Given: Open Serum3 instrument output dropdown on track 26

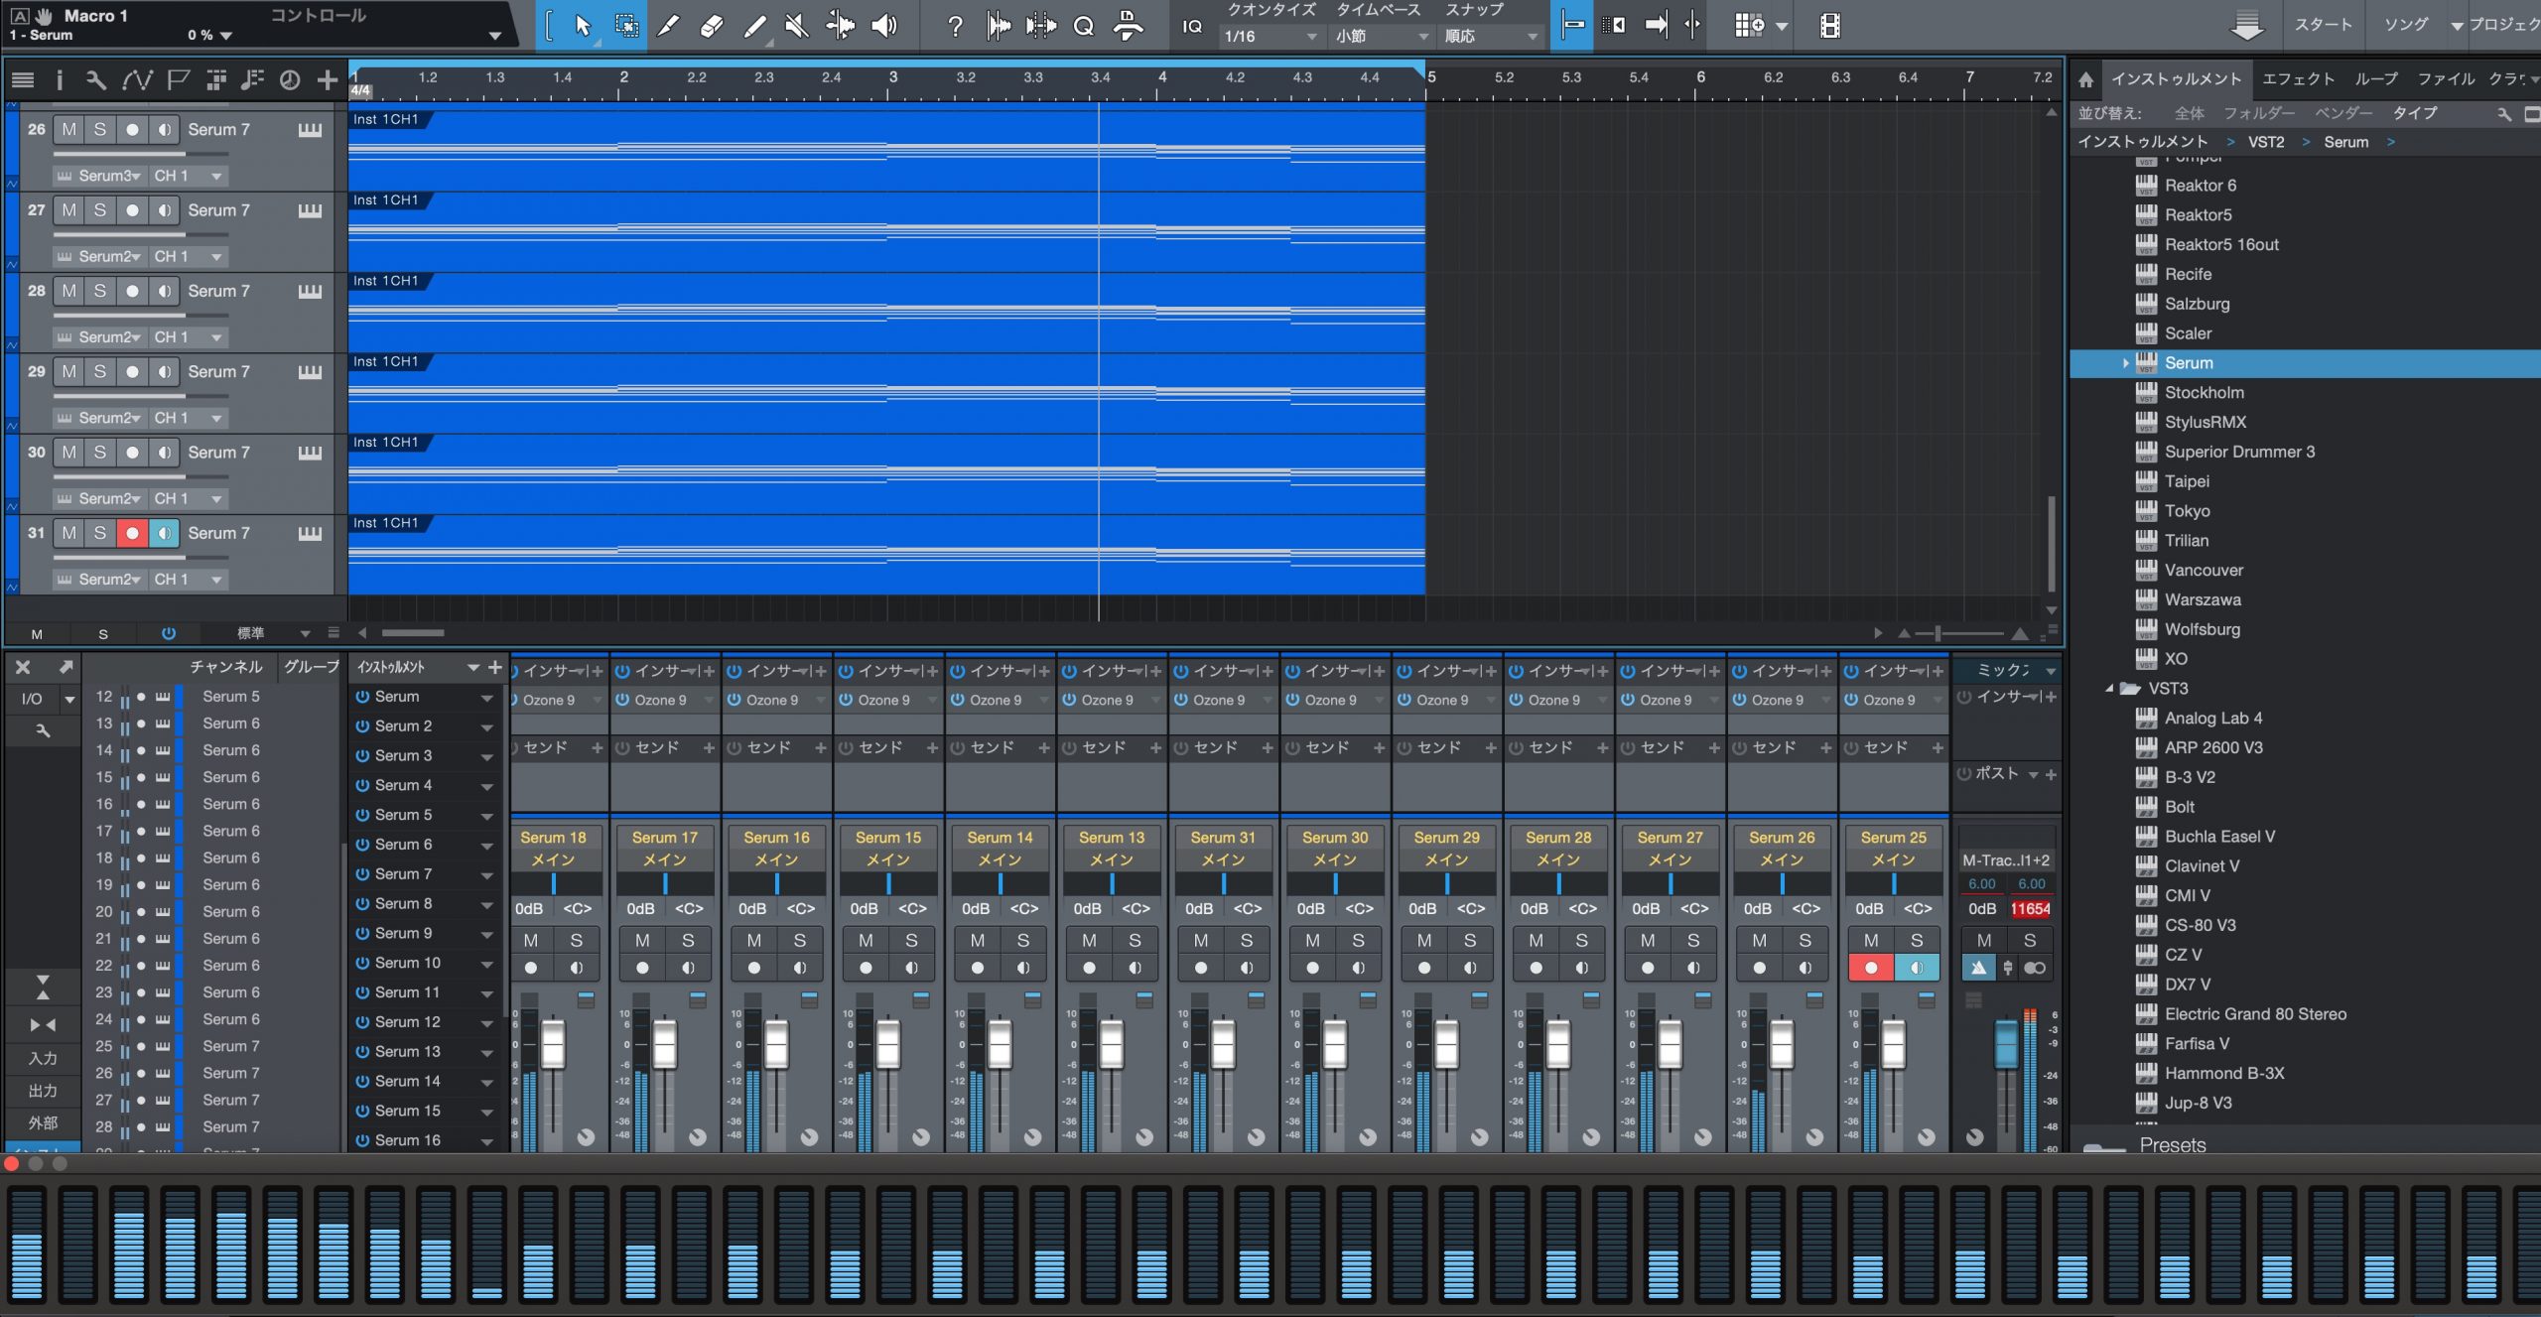Looking at the screenshot, I should (x=98, y=176).
